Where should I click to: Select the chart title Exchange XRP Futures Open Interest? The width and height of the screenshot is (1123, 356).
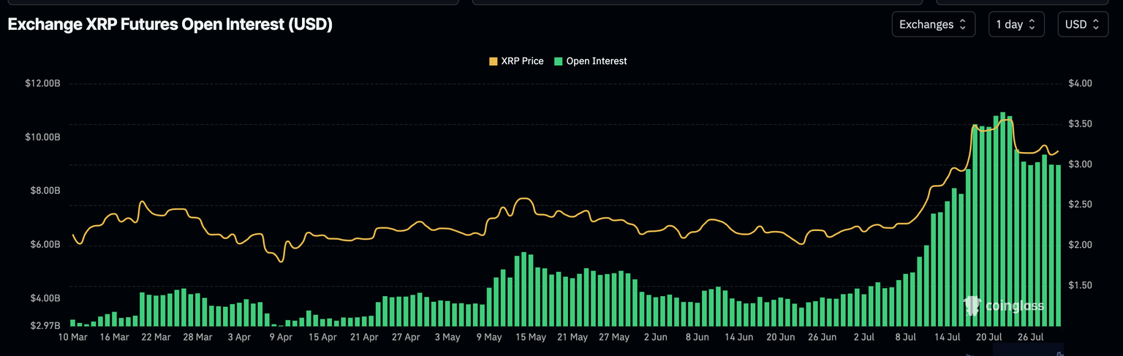pyautogui.click(x=170, y=24)
